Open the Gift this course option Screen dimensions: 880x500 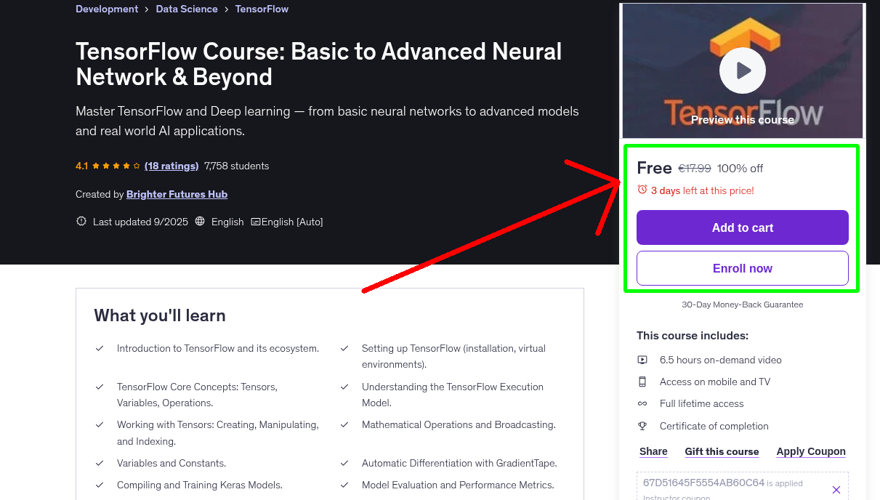pos(722,451)
